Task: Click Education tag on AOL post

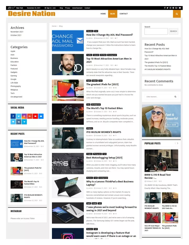Action: tap(90, 31)
